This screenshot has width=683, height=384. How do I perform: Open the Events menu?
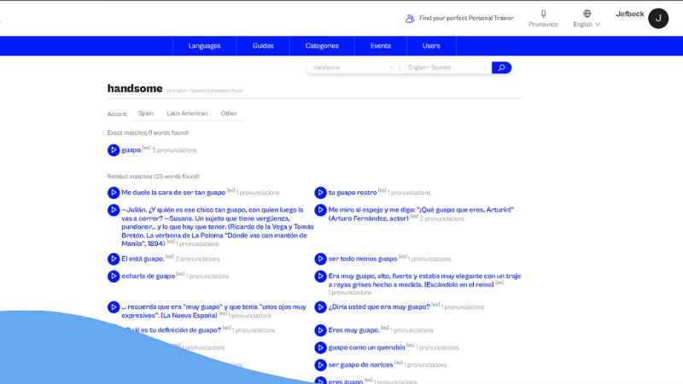(x=380, y=46)
